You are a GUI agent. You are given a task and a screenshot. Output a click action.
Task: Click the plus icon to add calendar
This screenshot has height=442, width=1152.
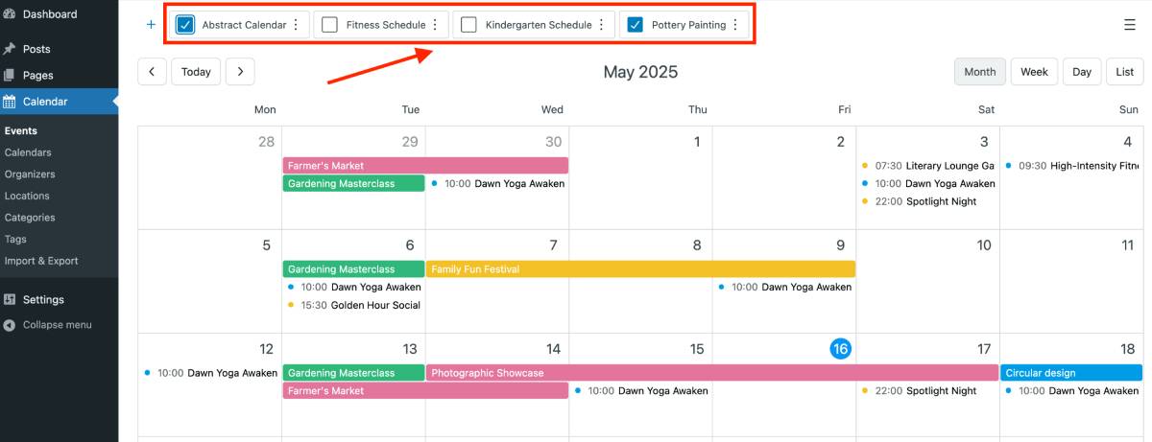click(x=151, y=25)
